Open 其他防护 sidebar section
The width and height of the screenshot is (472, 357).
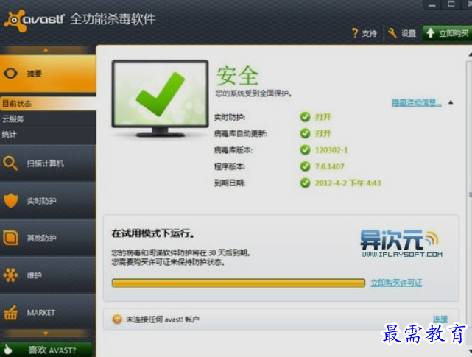tap(48, 238)
